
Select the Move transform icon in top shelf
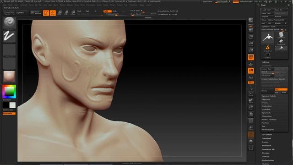tap(60, 13)
